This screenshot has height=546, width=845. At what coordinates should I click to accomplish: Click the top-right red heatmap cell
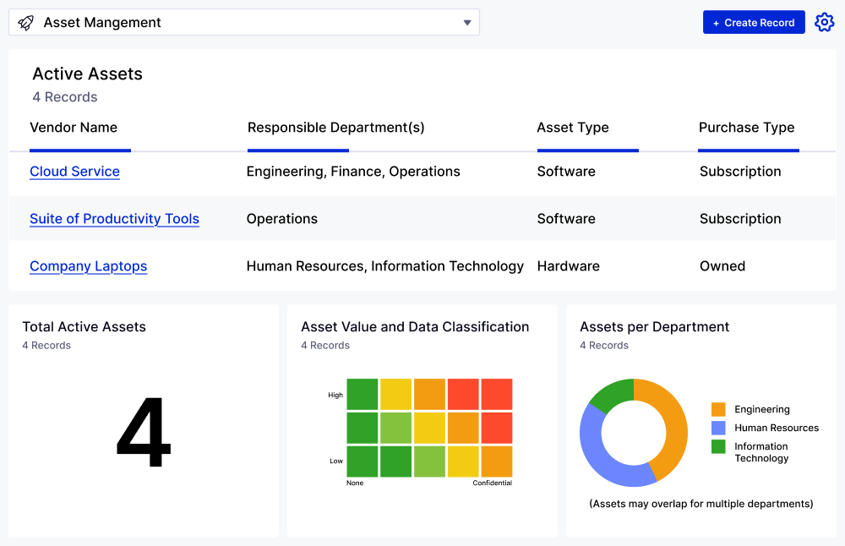(x=497, y=394)
